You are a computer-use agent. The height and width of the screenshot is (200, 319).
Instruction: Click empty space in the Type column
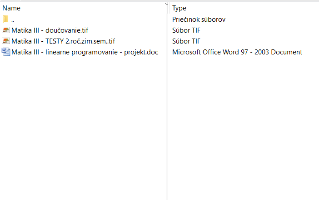pyautogui.click(x=241, y=127)
